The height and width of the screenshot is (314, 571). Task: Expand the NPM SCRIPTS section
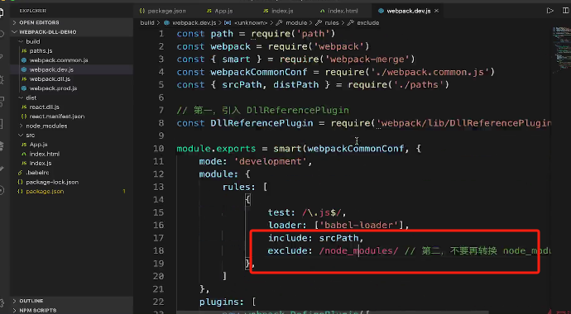[37, 311]
